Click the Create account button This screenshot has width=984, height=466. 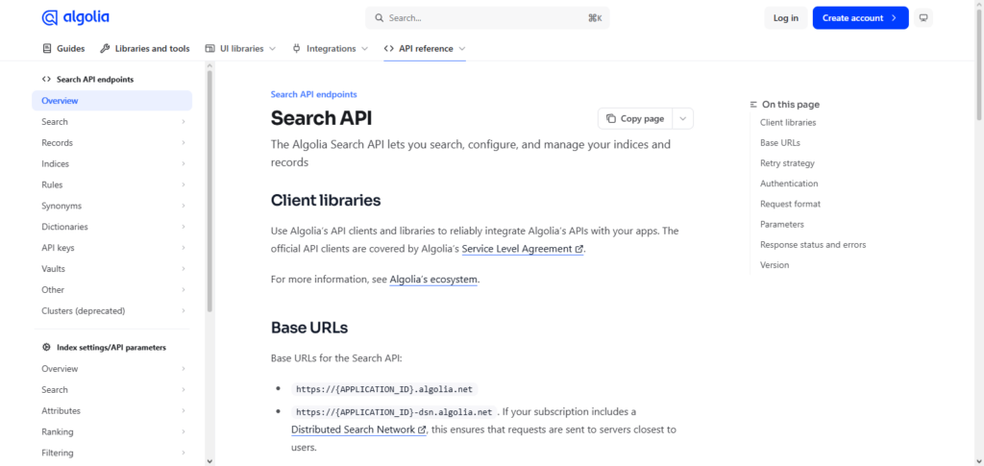(860, 18)
